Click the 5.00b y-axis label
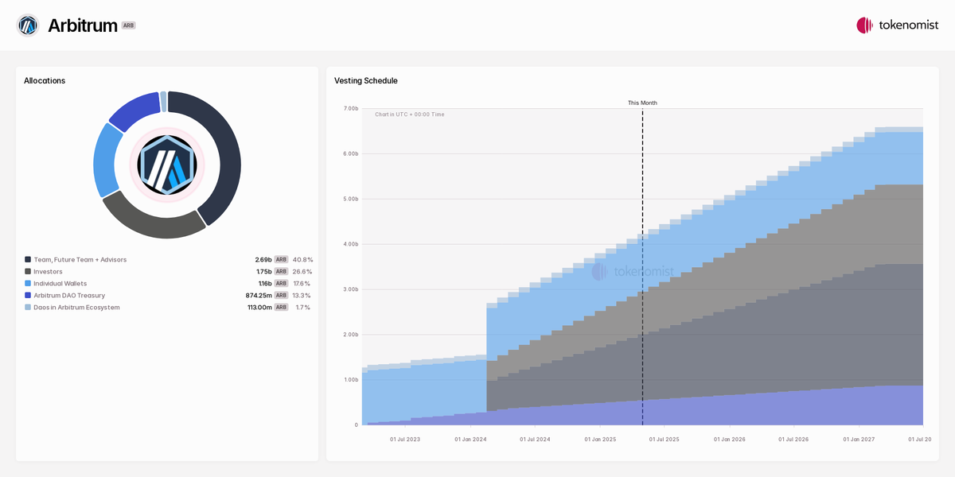The width and height of the screenshot is (955, 477). 350,199
